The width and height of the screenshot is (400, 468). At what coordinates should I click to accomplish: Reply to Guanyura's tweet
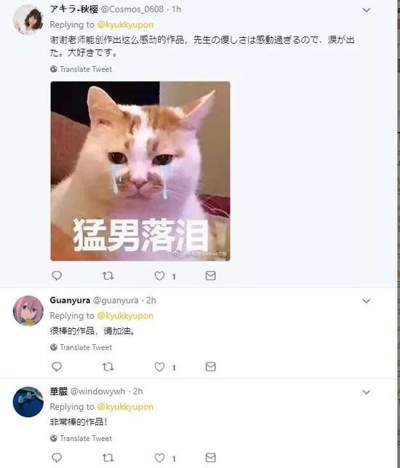click(x=57, y=366)
